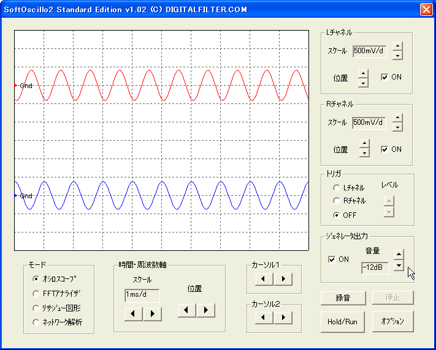Disable the generator output ON checkbox

(332, 259)
